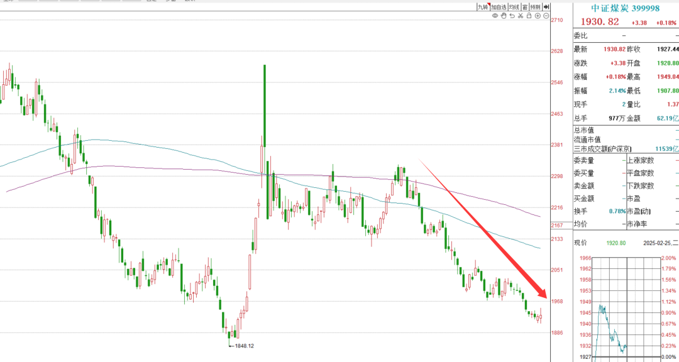
Task: Click the 2167 price axis label
Action: 556,226
